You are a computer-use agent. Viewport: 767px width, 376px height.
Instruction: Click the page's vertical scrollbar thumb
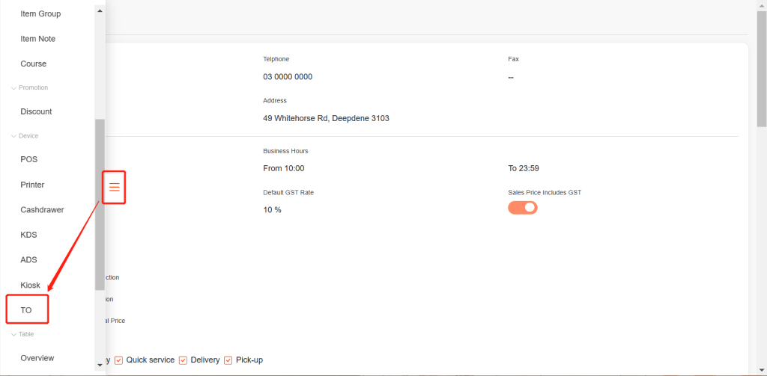coord(761,67)
